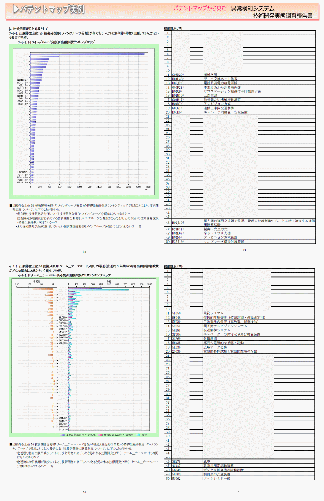The image size is (324, 501).
Task: Click the pink パテントマップから見た header text
Action: click(x=200, y=8)
